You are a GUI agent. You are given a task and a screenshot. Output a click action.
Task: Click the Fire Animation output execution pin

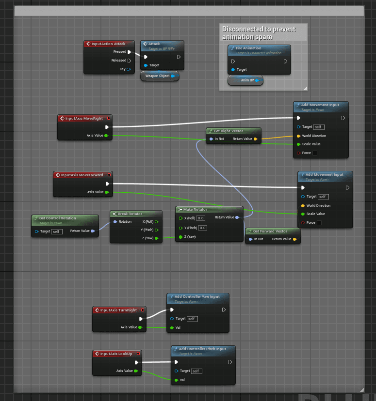285,62
